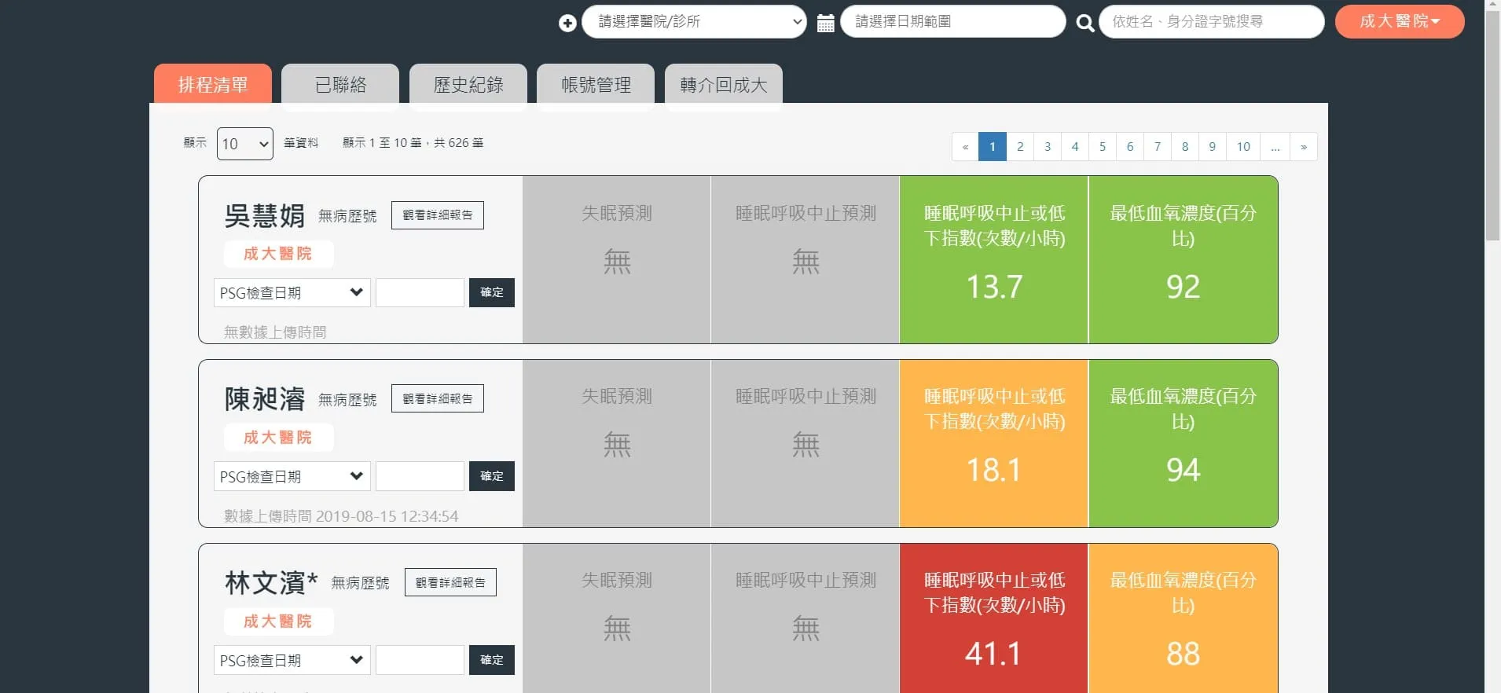Go to next page with » arrow
Image resolution: width=1501 pixels, height=693 pixels.
[x=1304, y=147]
